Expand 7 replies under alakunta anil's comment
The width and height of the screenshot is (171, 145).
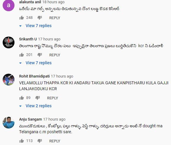35,26
